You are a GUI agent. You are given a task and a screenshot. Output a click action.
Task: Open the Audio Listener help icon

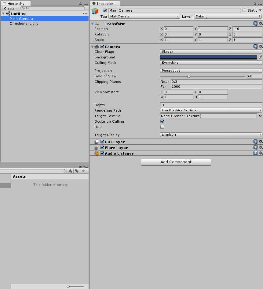(x=255, y=153)
